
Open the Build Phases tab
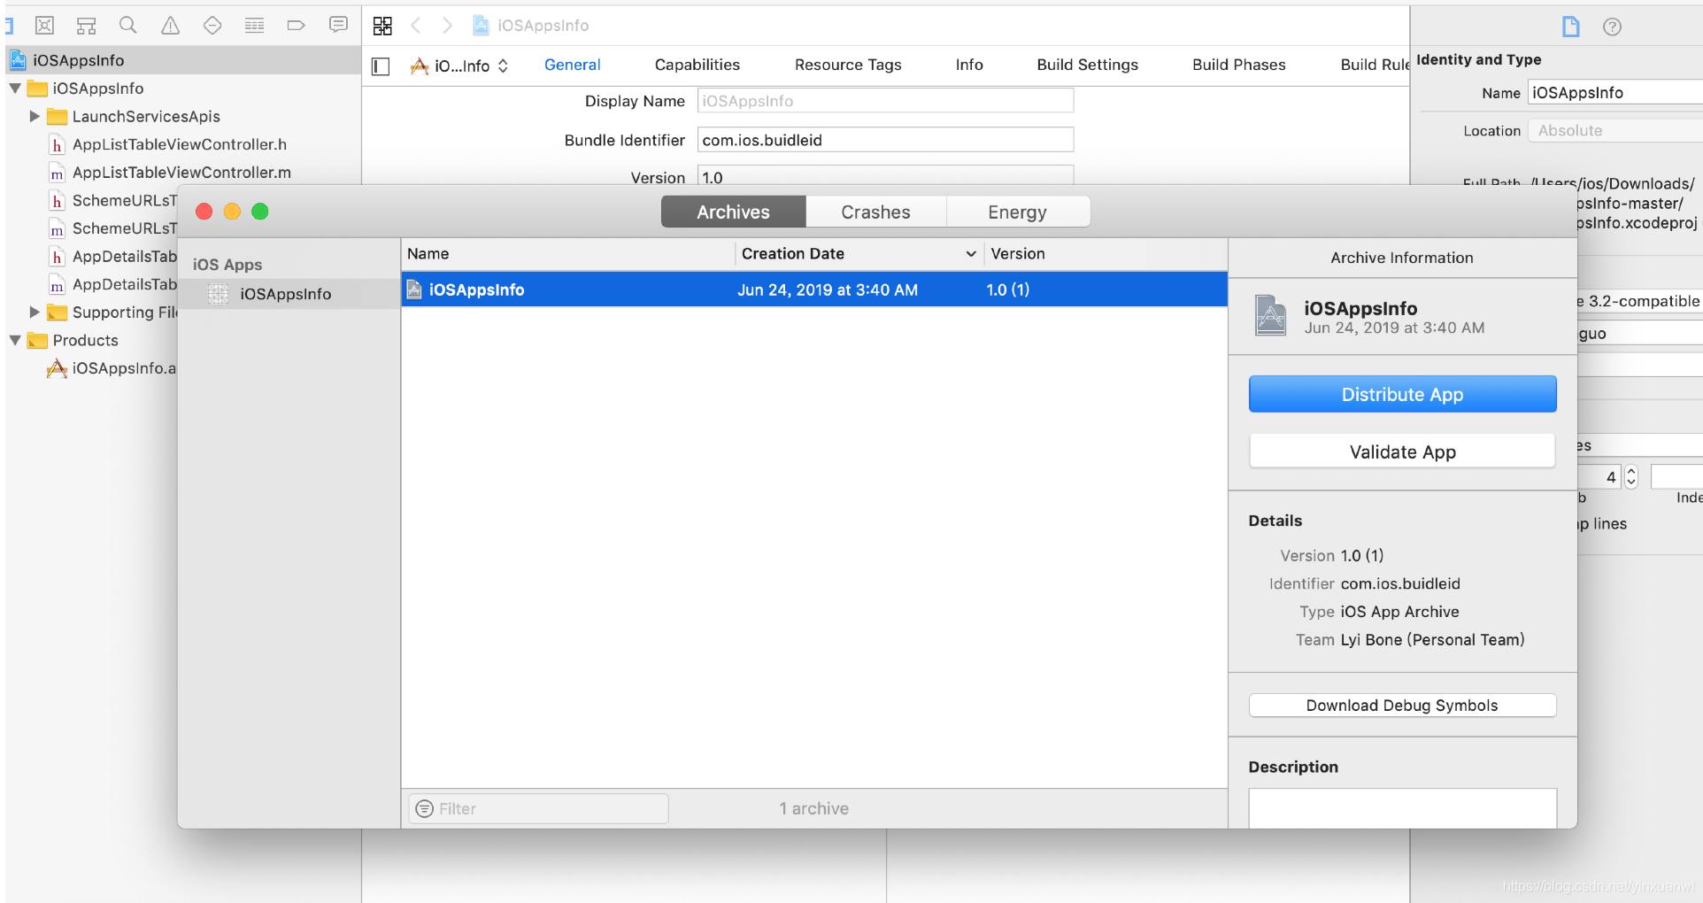coord(1239,65)
